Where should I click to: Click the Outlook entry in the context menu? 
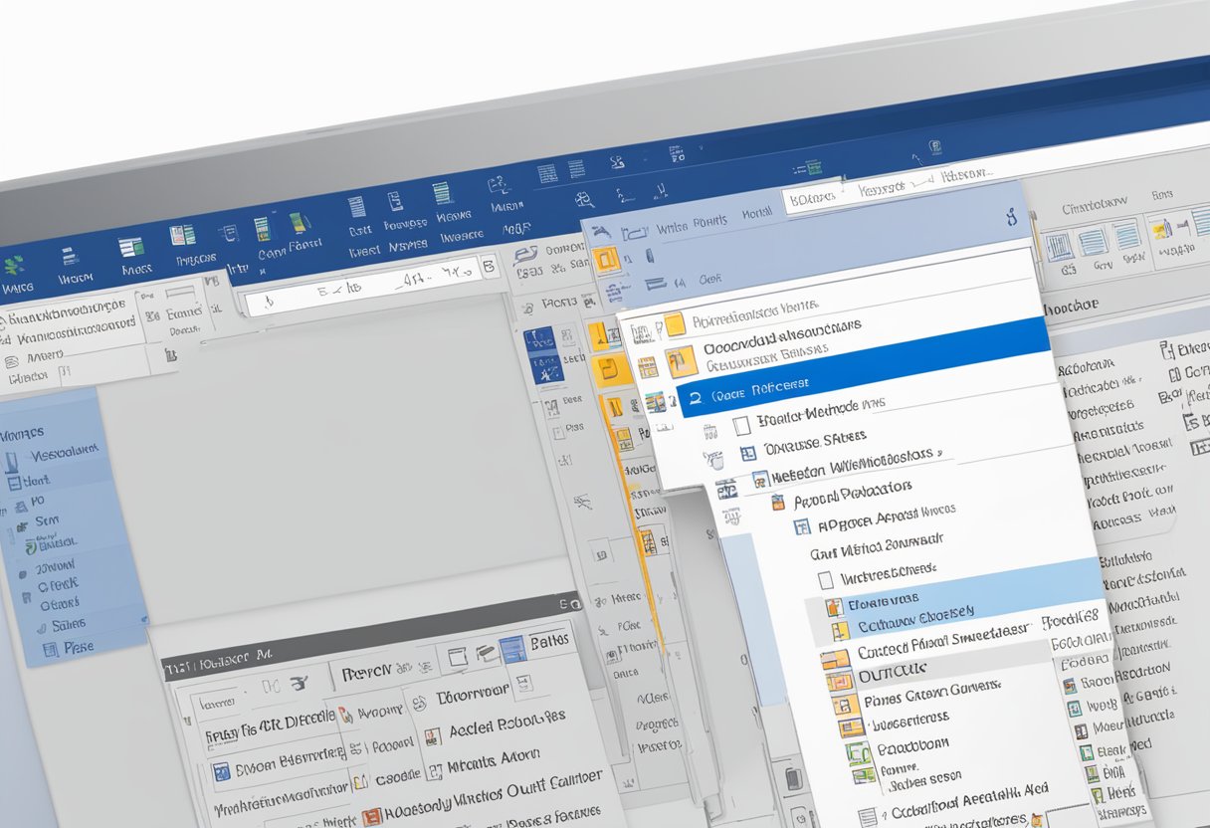(x=893, y=667)
